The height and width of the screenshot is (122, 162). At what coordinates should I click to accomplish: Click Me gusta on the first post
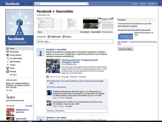coord(65,77)
